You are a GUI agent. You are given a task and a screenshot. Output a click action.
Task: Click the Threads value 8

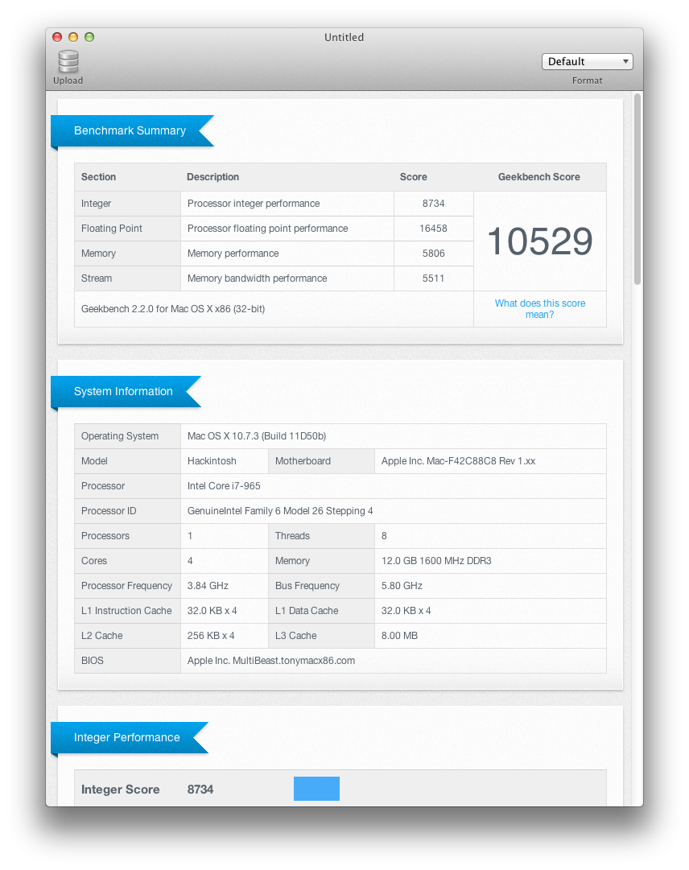pos(384,536)
